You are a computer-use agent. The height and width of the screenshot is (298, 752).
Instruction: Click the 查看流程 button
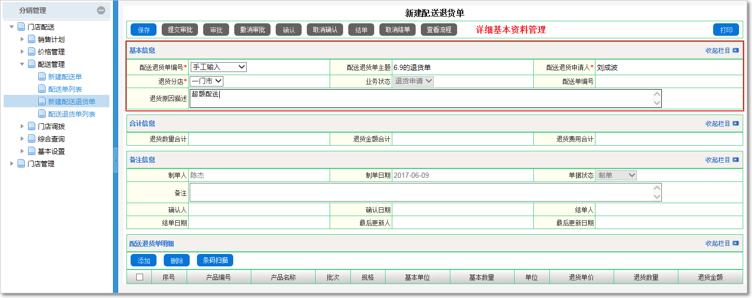(x=439, y=30)
